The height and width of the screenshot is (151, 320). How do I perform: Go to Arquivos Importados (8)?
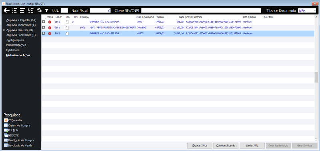tap(21, 25)
